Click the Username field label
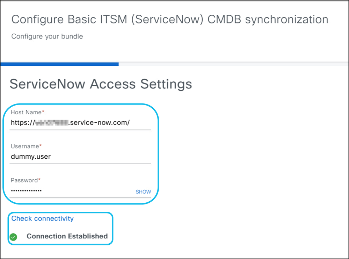The image size is (349, 259). coord(25,146)
